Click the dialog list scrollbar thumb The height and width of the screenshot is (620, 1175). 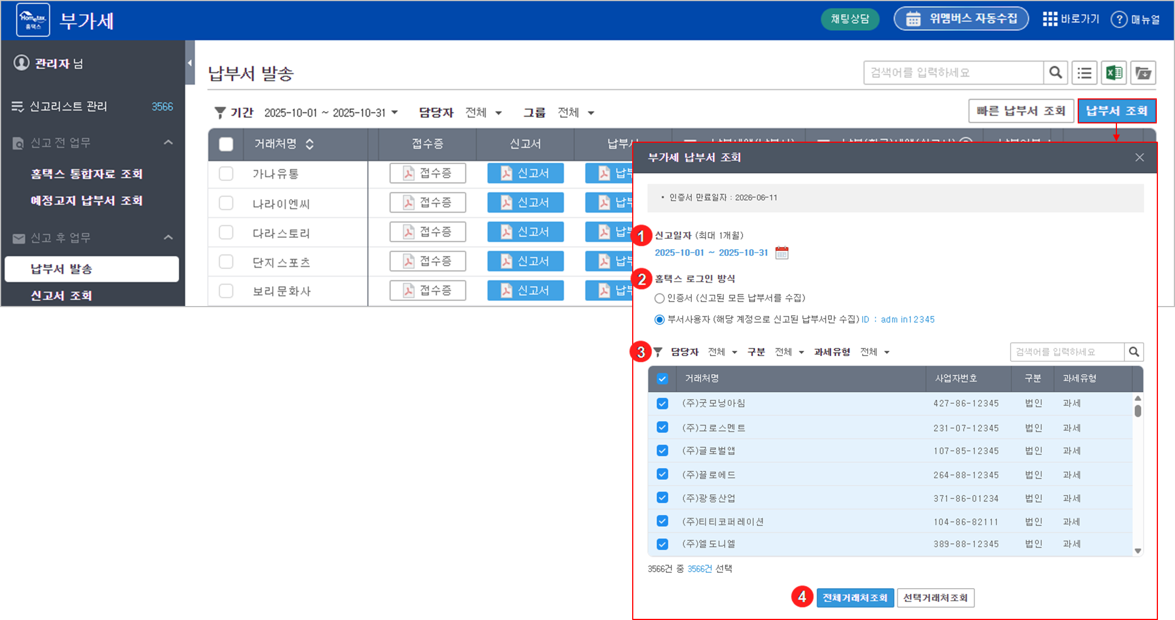tap(1137, 410)
